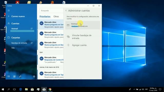The image size is (164, 92).
Task: Close the Correo window
Action: pos(99,6)
